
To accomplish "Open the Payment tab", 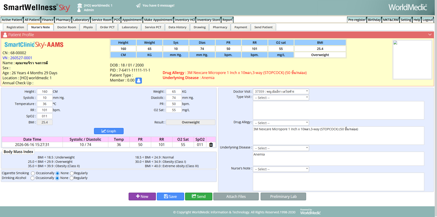I will [241, 27].
